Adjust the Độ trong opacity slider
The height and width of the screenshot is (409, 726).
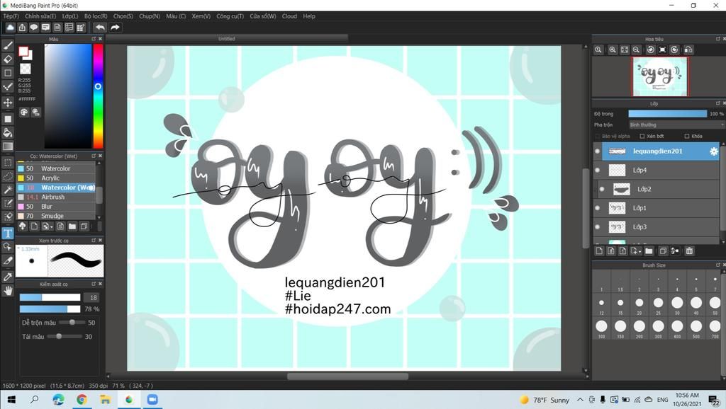[x=668, y=114]
